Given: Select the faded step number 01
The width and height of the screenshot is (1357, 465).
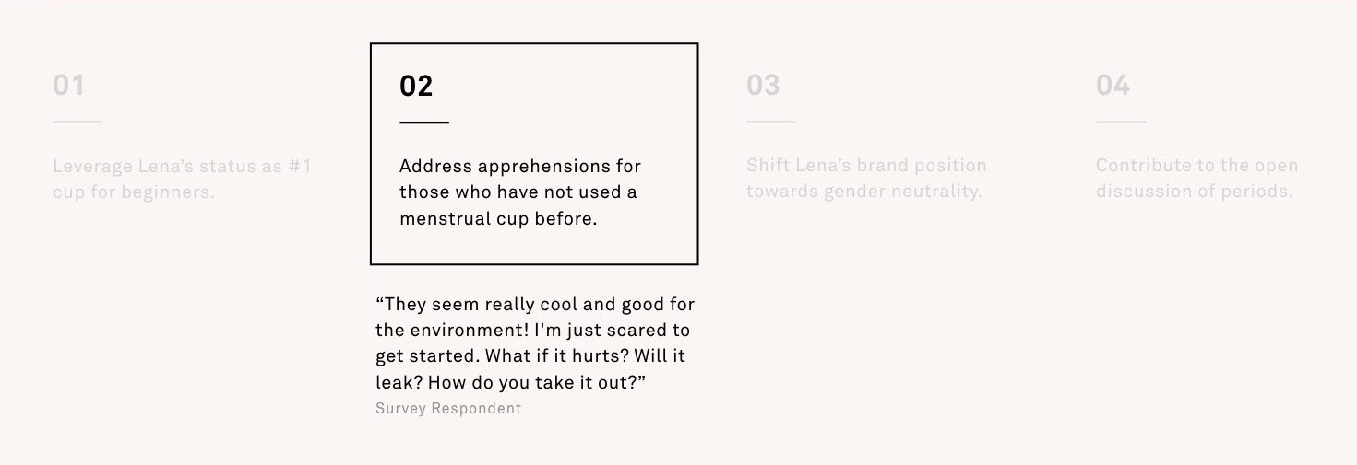Looking at the screenshot, I should pos(68,86).
